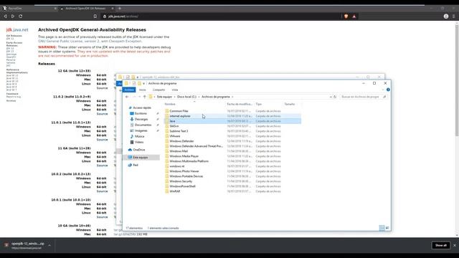Select the WindowsPowerShell folder
459x258 pixels.
(182, 186)
